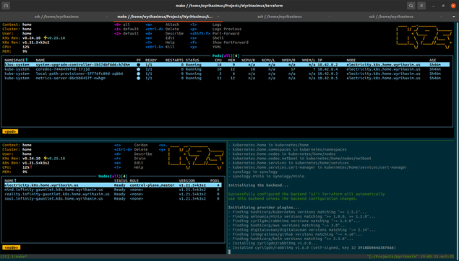Viewport: 459px width, 261px height.
Task: Click port-forward dot for local-path-provisioner pod
Action: coord(139,74)
